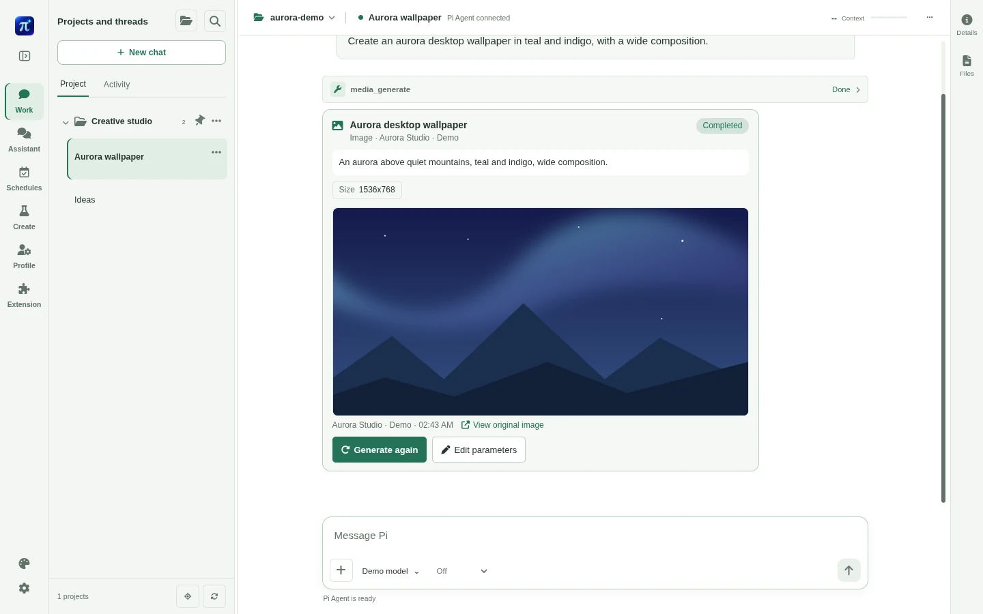Click the chat vertical scrollbar
This screenshot has width=983, height=614.
tap(943, 297)
